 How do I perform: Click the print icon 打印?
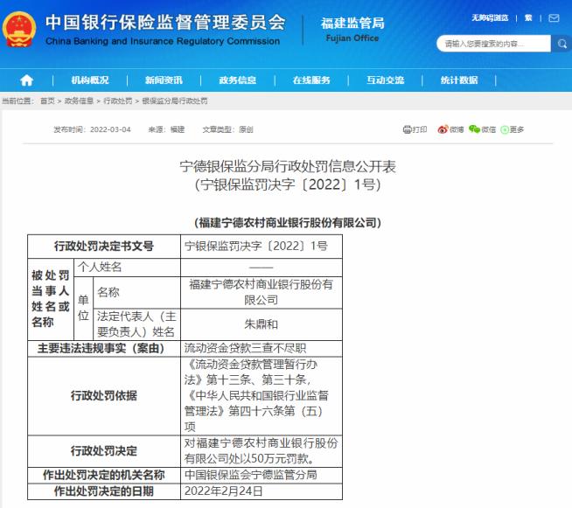click(415, 129)
